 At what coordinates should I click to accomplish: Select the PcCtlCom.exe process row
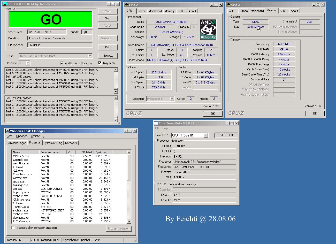(69, 221)
